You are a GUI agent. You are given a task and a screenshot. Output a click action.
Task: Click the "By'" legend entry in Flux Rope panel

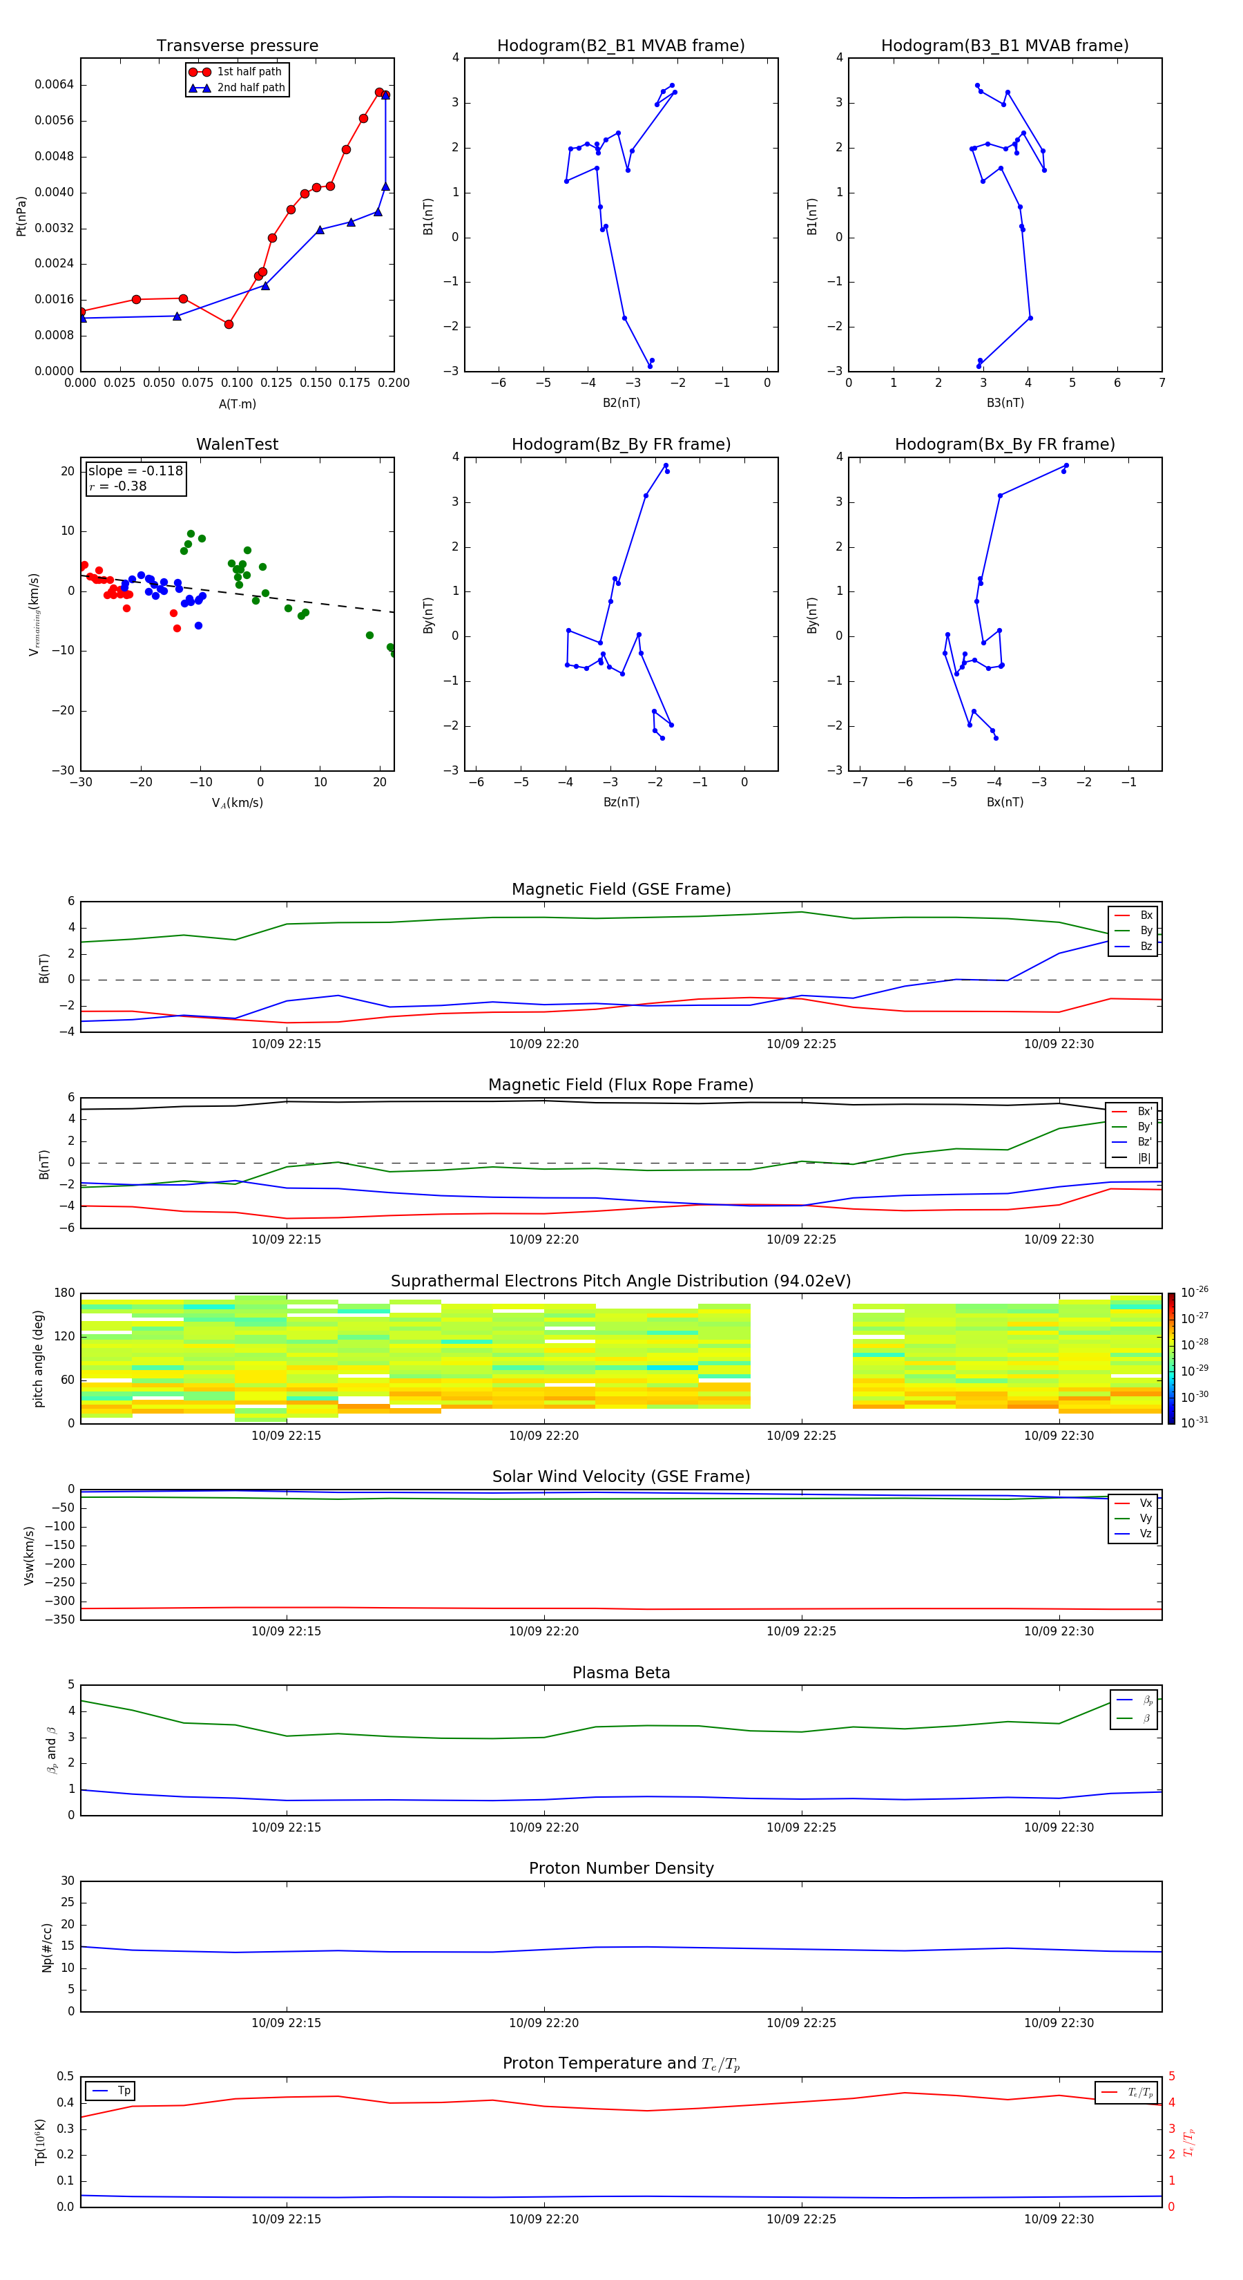(x=1133, y=1127)
